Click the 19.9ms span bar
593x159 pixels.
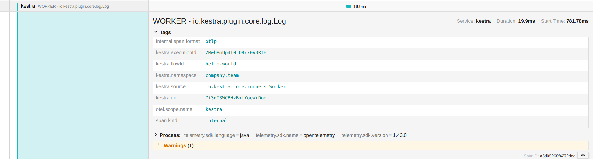(349, 7)
